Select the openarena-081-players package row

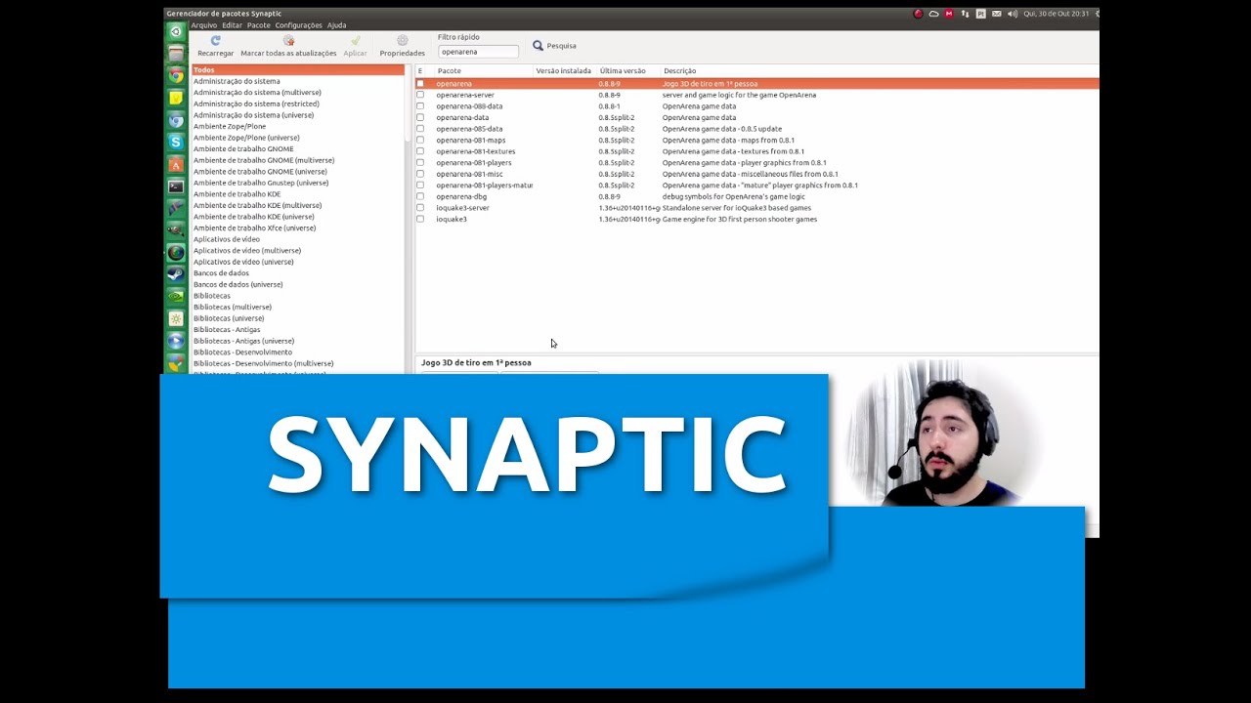click(757, 163)
